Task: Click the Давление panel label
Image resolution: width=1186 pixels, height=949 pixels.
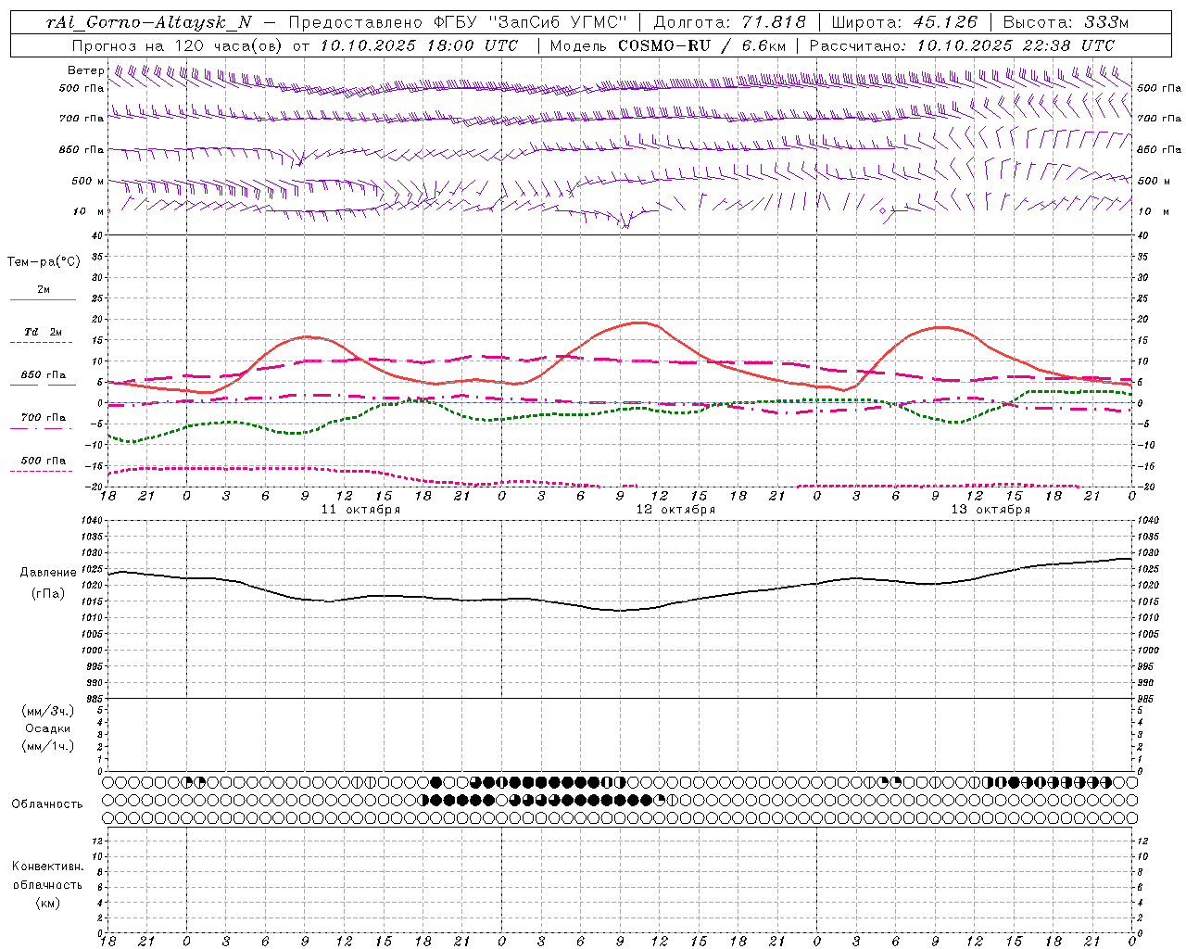Action: click(x=48, y=573)
